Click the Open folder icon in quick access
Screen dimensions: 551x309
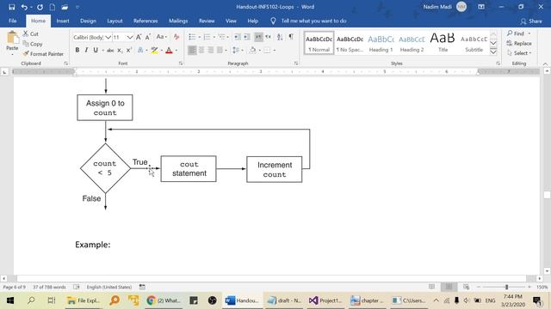[x=65, y=7]
